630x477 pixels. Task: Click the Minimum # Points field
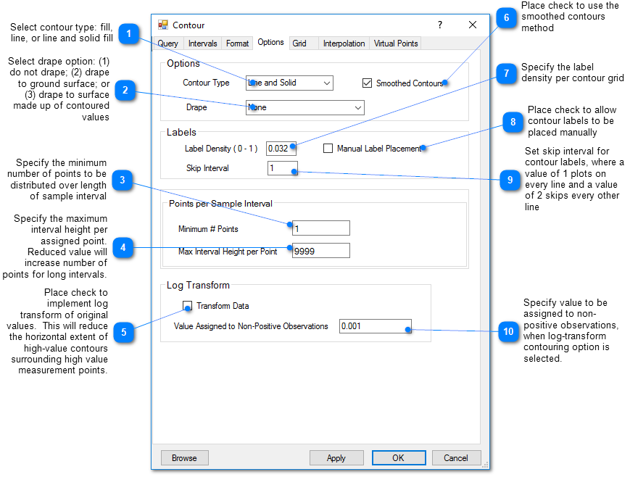321,228
